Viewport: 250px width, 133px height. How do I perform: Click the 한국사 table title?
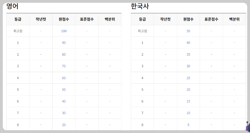click(x=140, y=7)
